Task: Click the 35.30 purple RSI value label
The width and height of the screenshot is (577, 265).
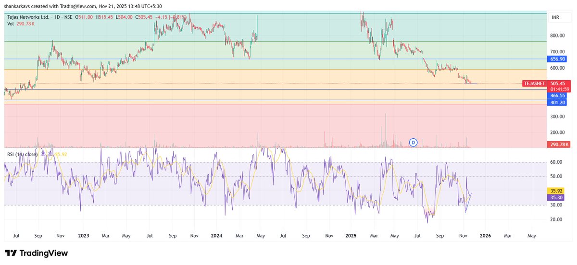Action: tap(556, 197)
